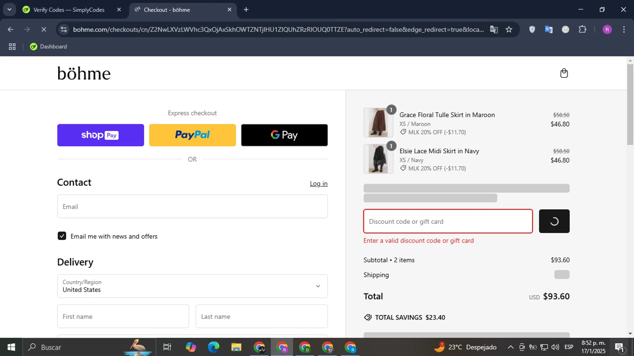
Task: Open the Extensions puzzle menu
Action: 582,30
